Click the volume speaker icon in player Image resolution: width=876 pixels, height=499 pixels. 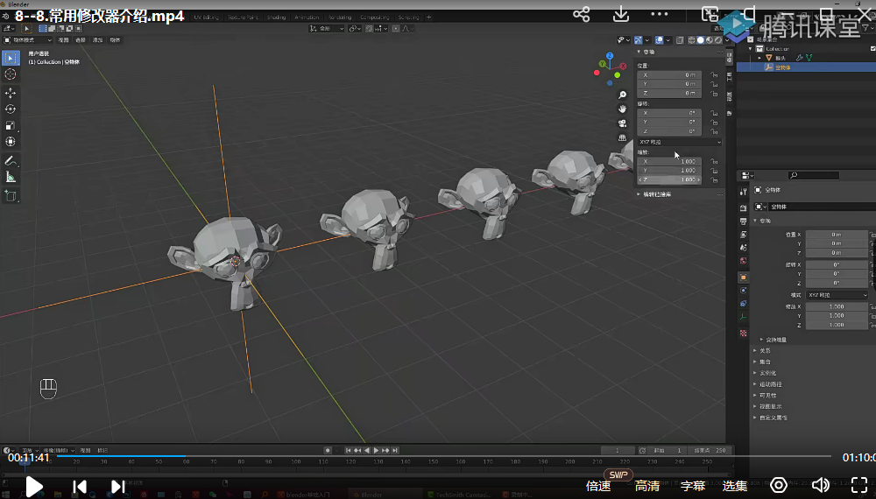820,485
